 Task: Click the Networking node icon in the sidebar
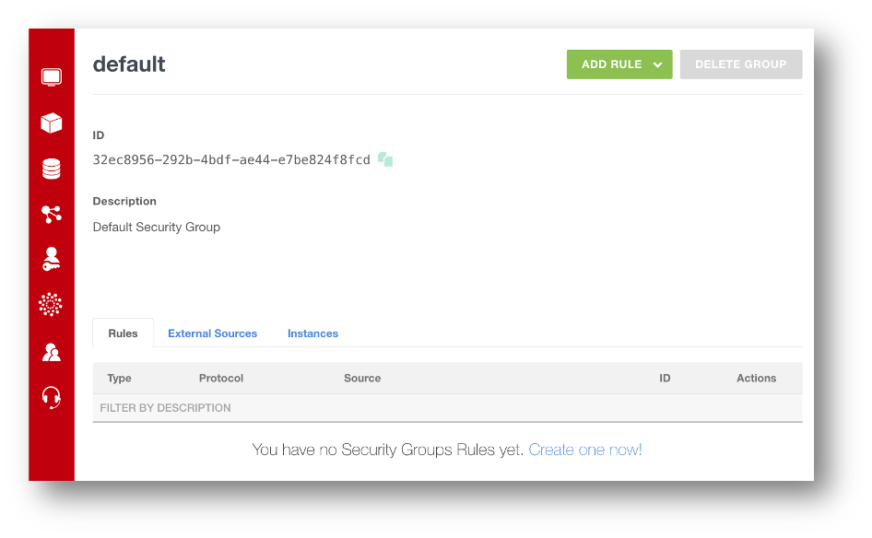pos(52,214)
